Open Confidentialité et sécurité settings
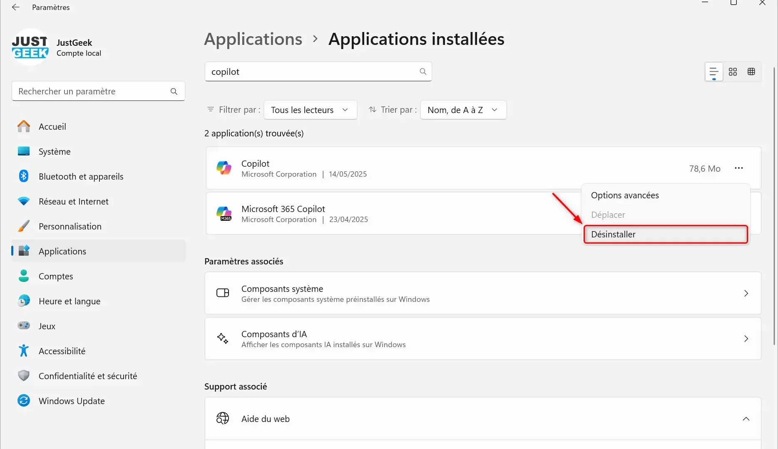The image size is (778, 449). (x=99, y=376)
